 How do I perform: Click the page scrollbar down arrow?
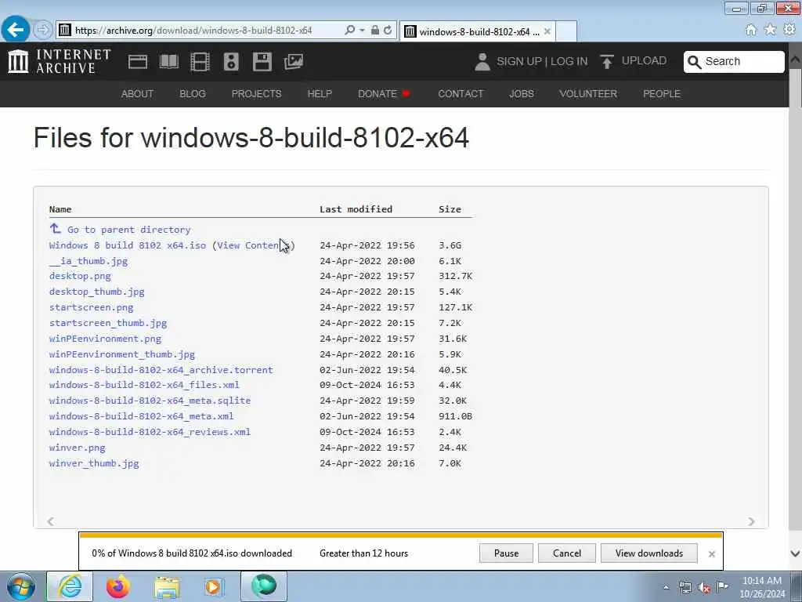[x=796, y=554]
